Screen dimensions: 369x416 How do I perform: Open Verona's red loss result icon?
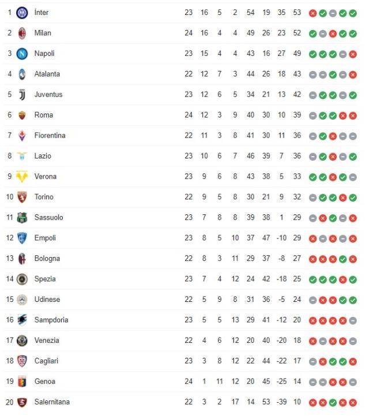pos(333,177)
